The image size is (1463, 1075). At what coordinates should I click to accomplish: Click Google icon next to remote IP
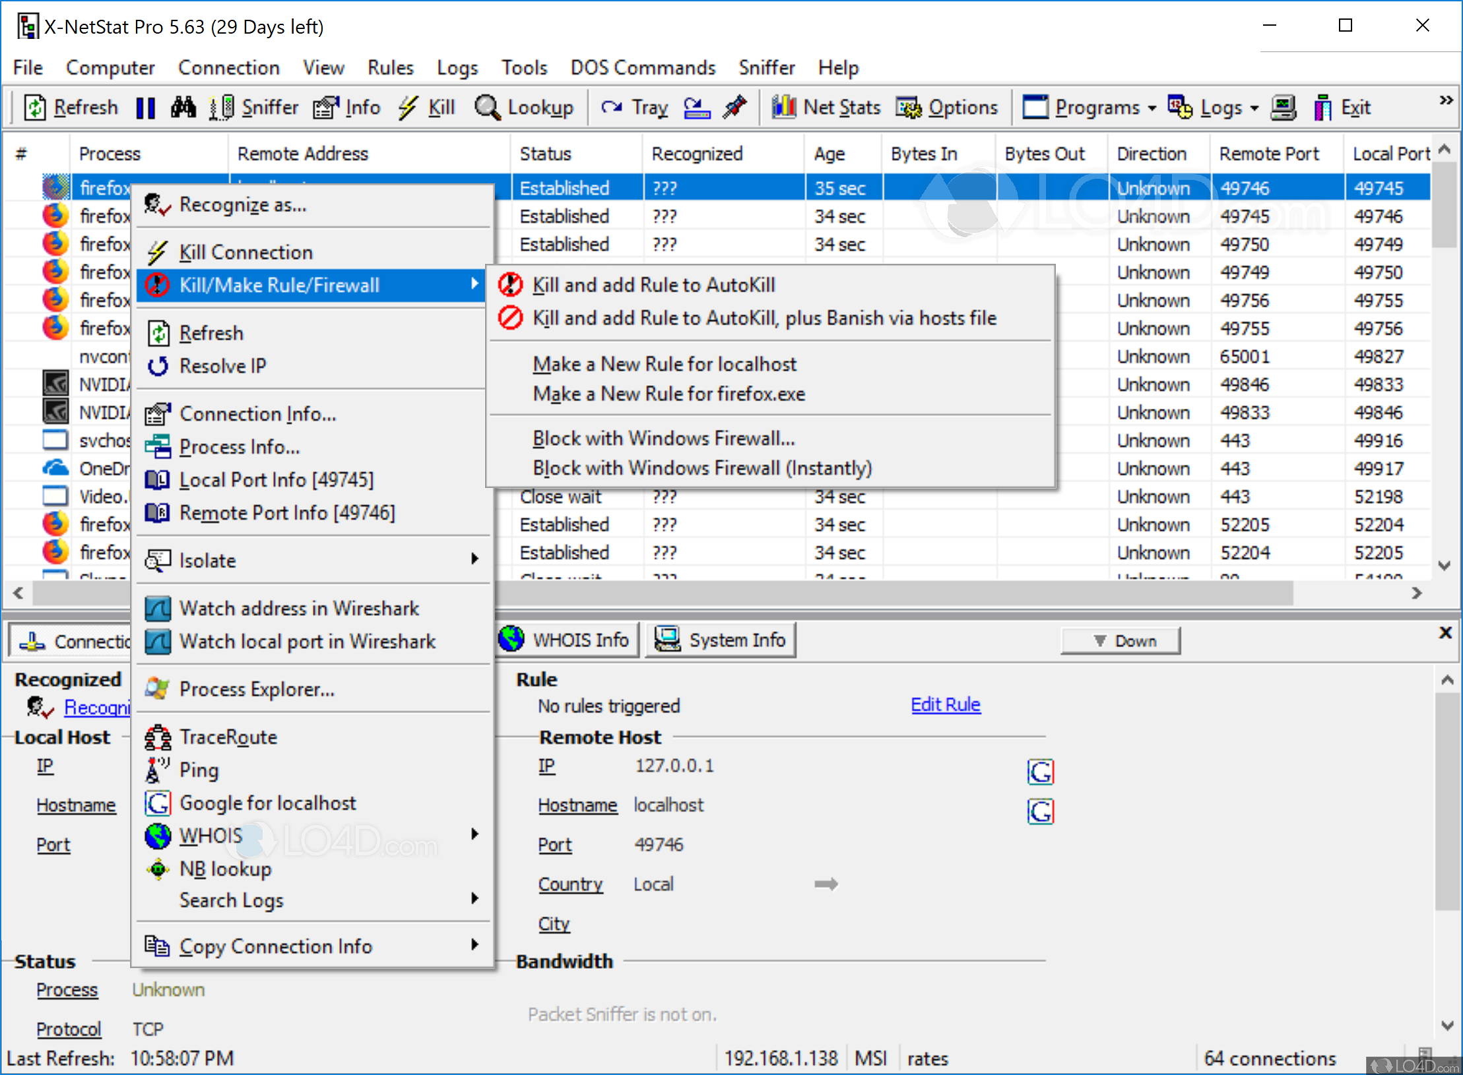(x=1040, y=772)
